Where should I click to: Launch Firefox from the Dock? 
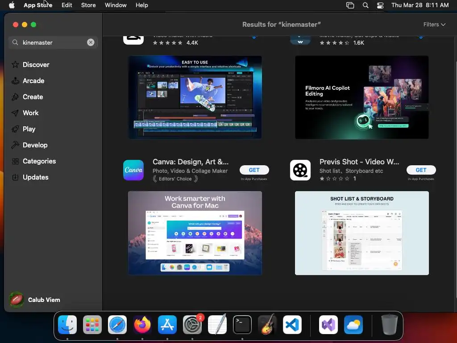[x=142, y=325]
